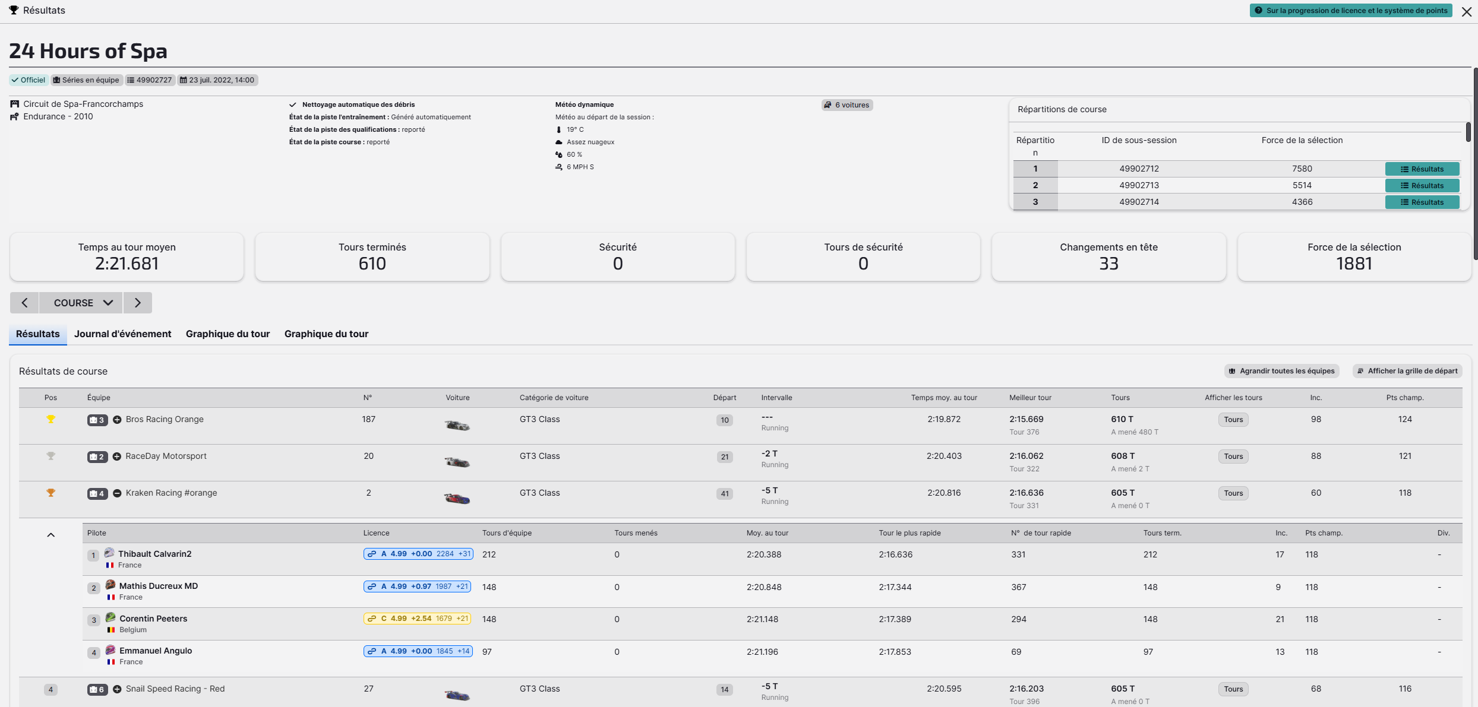Click the gold trophy for first place
The image size is (1478, 707).
click(51, 419)
